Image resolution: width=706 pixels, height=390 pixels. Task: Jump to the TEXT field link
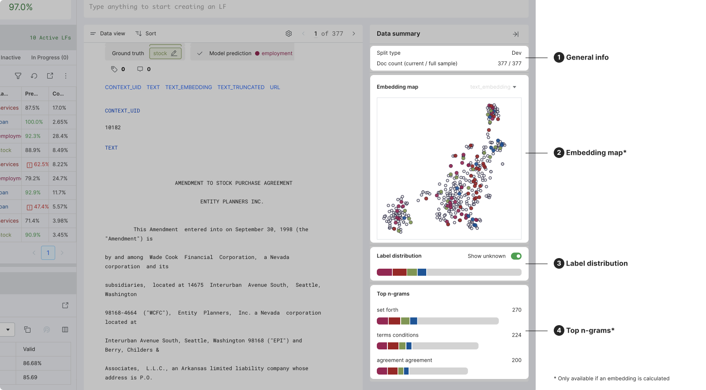(x=153, y=87)
